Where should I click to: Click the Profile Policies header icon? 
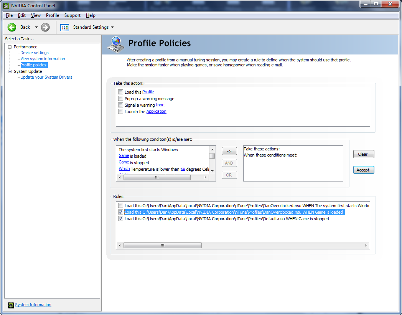tap(115, 45)
